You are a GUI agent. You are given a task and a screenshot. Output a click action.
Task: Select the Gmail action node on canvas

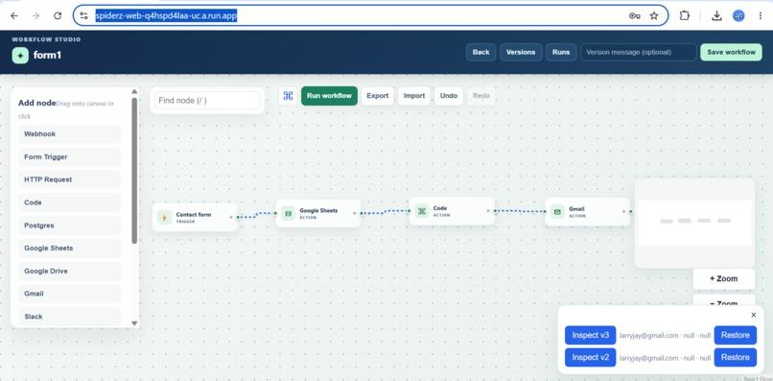[587, 212]
